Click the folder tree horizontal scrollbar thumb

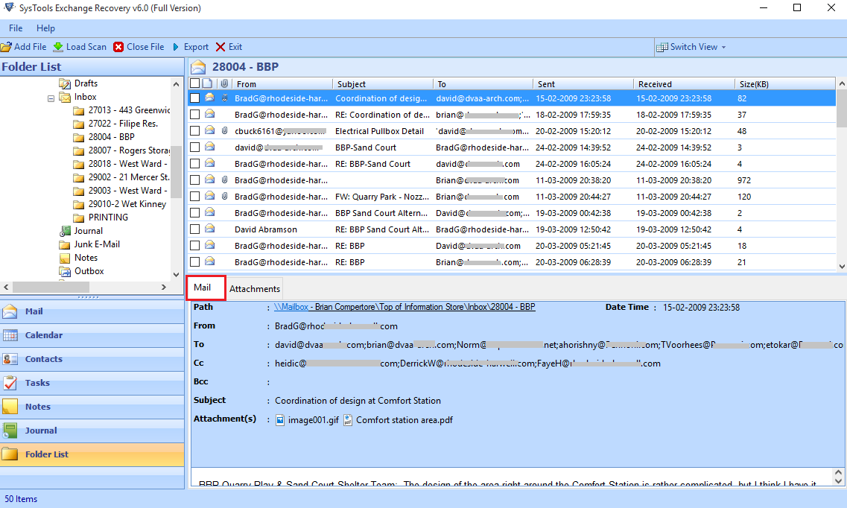tap(51, 288)
